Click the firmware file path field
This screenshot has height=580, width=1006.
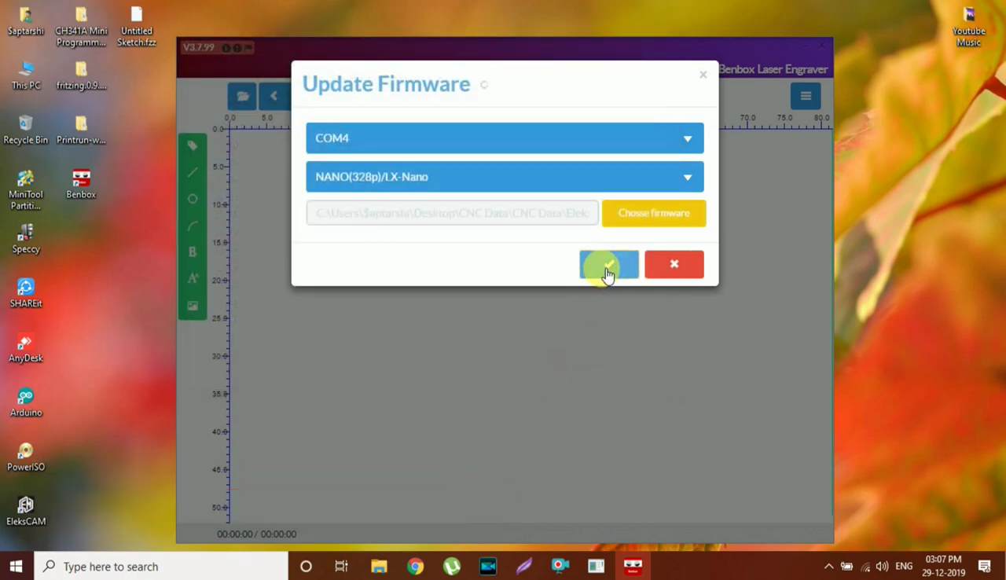452,213
